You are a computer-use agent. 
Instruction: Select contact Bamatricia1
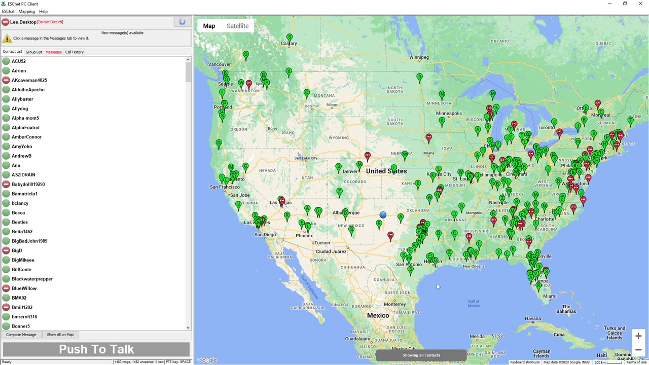[x=24, y=194]
